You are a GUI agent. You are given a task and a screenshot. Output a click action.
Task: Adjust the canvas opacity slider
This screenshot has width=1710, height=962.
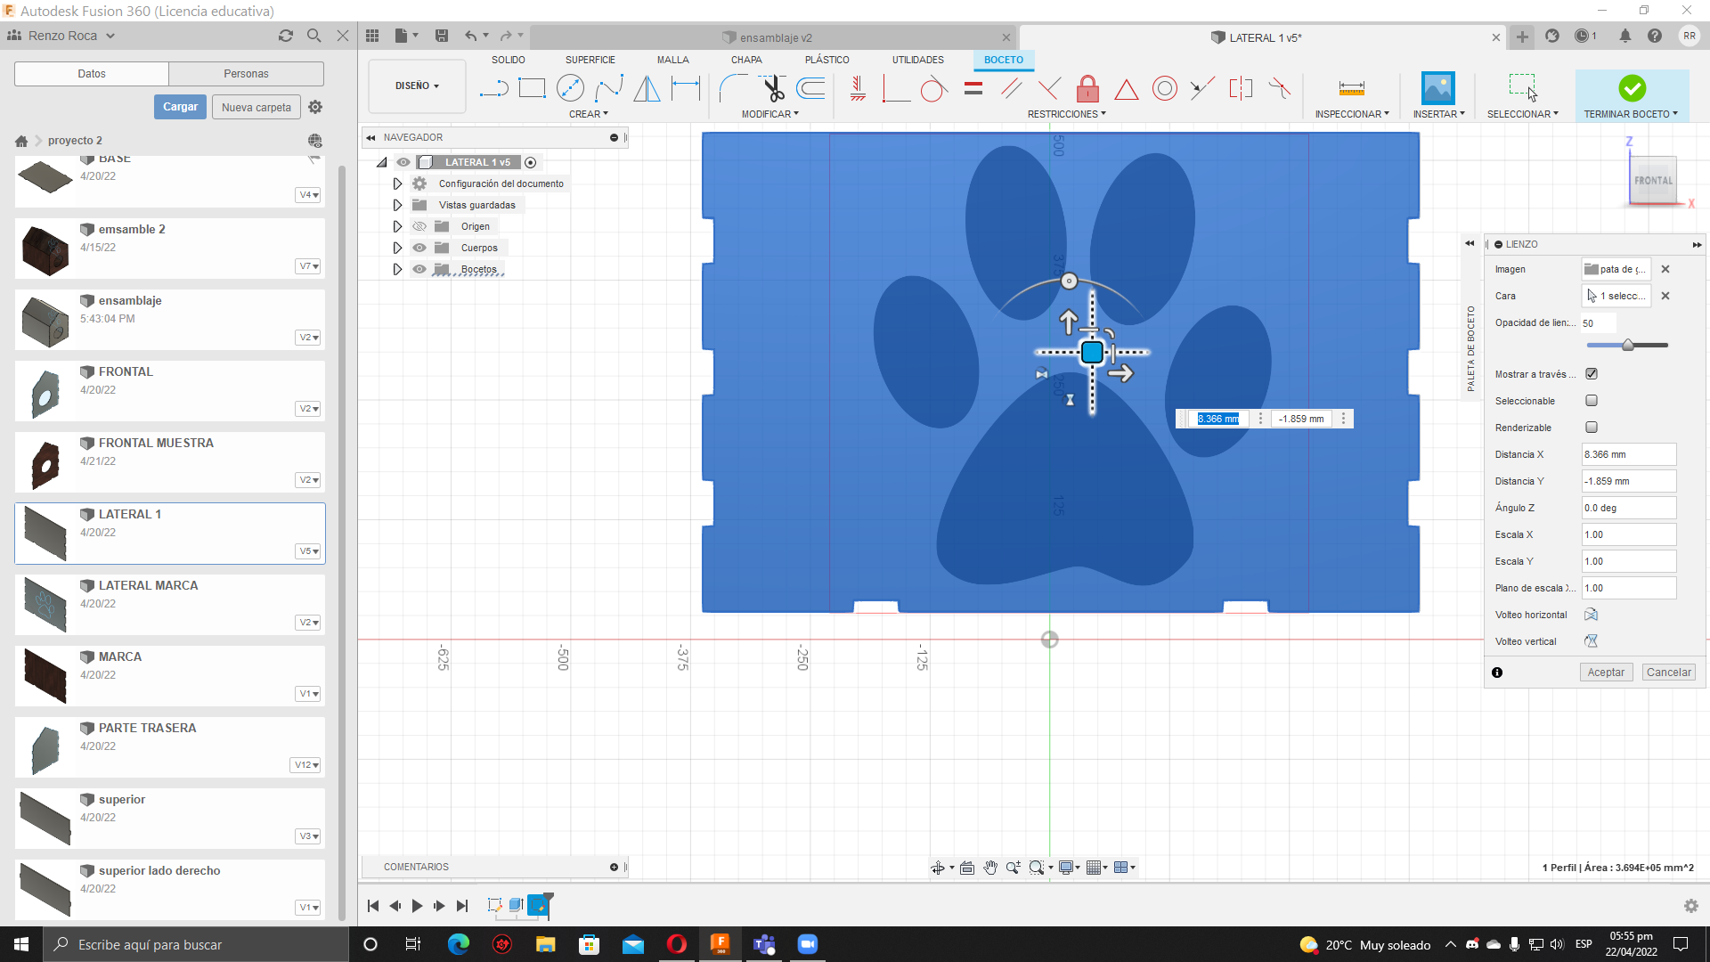click(x=1627, y=346)
